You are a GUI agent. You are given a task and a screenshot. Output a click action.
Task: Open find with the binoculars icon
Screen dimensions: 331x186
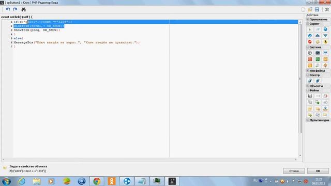(x=23, y=9)
